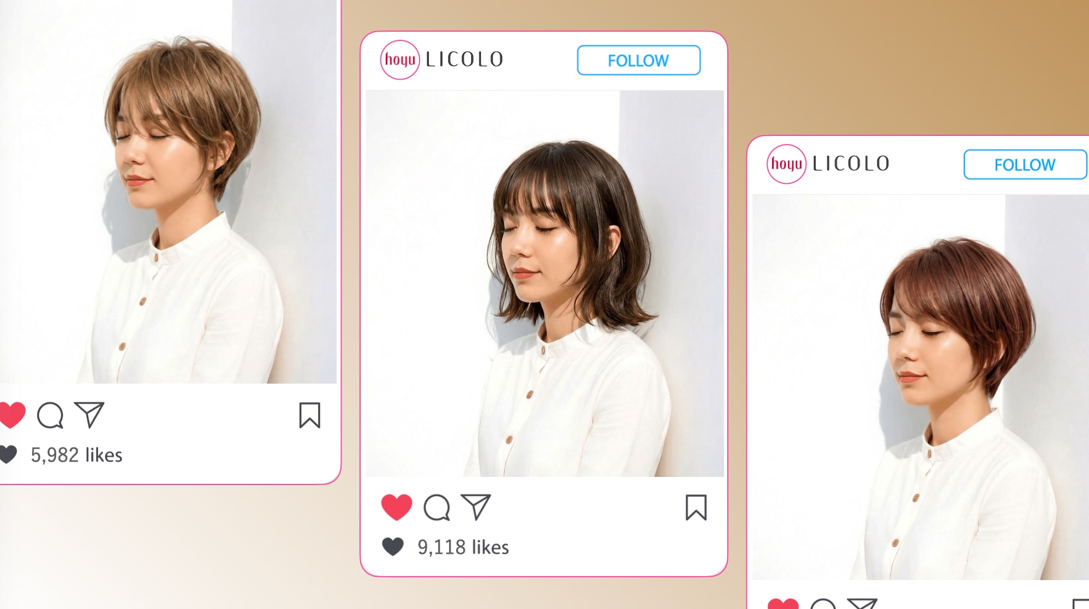
Task: Open the LICOLO account name on middle post
Action: 464,59
